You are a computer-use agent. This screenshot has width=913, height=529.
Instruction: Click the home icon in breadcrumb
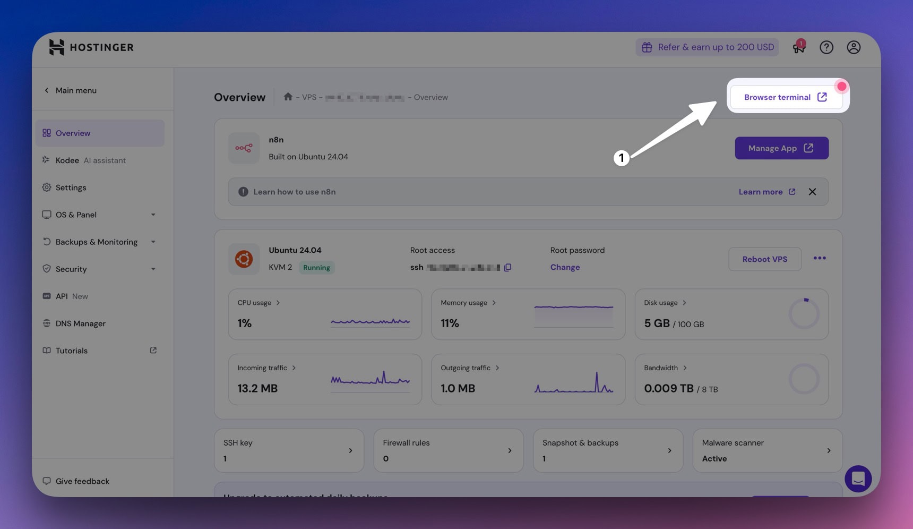point(288,97)
